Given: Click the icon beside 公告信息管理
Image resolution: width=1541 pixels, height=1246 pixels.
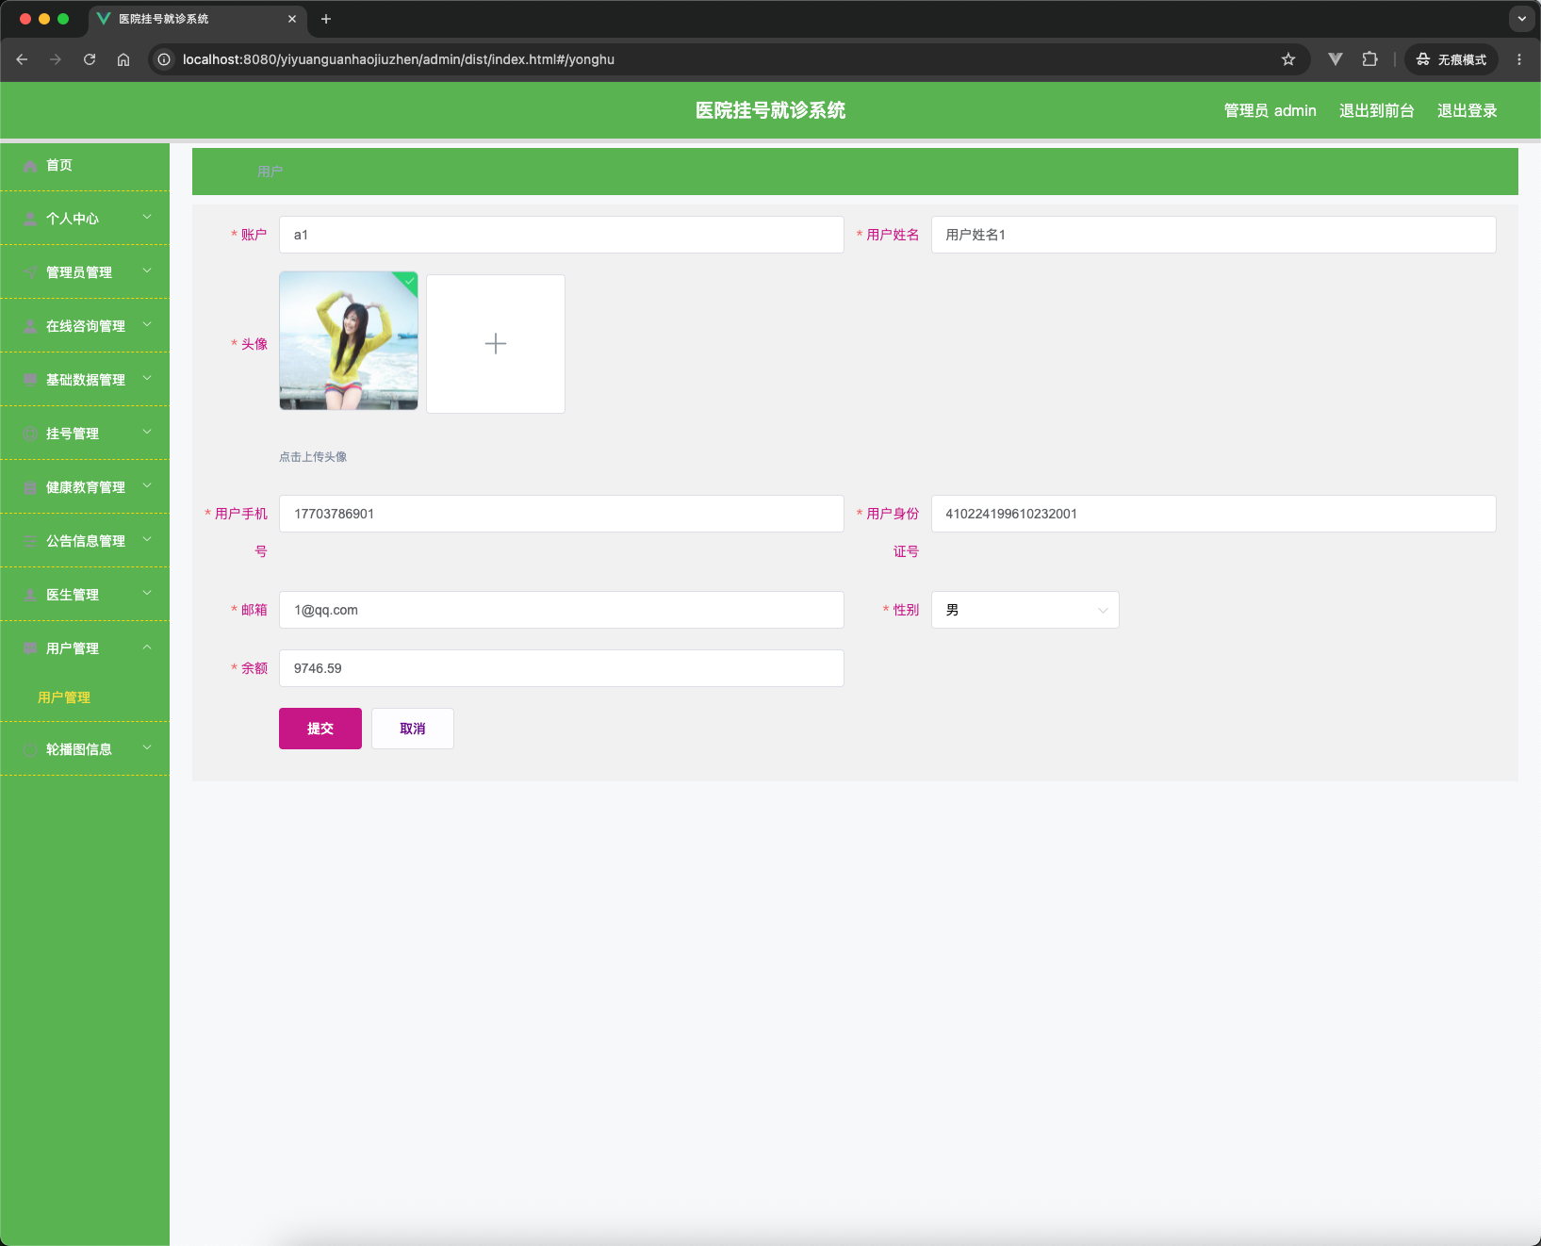Looking at the screenshot, I should pos(30,541).
